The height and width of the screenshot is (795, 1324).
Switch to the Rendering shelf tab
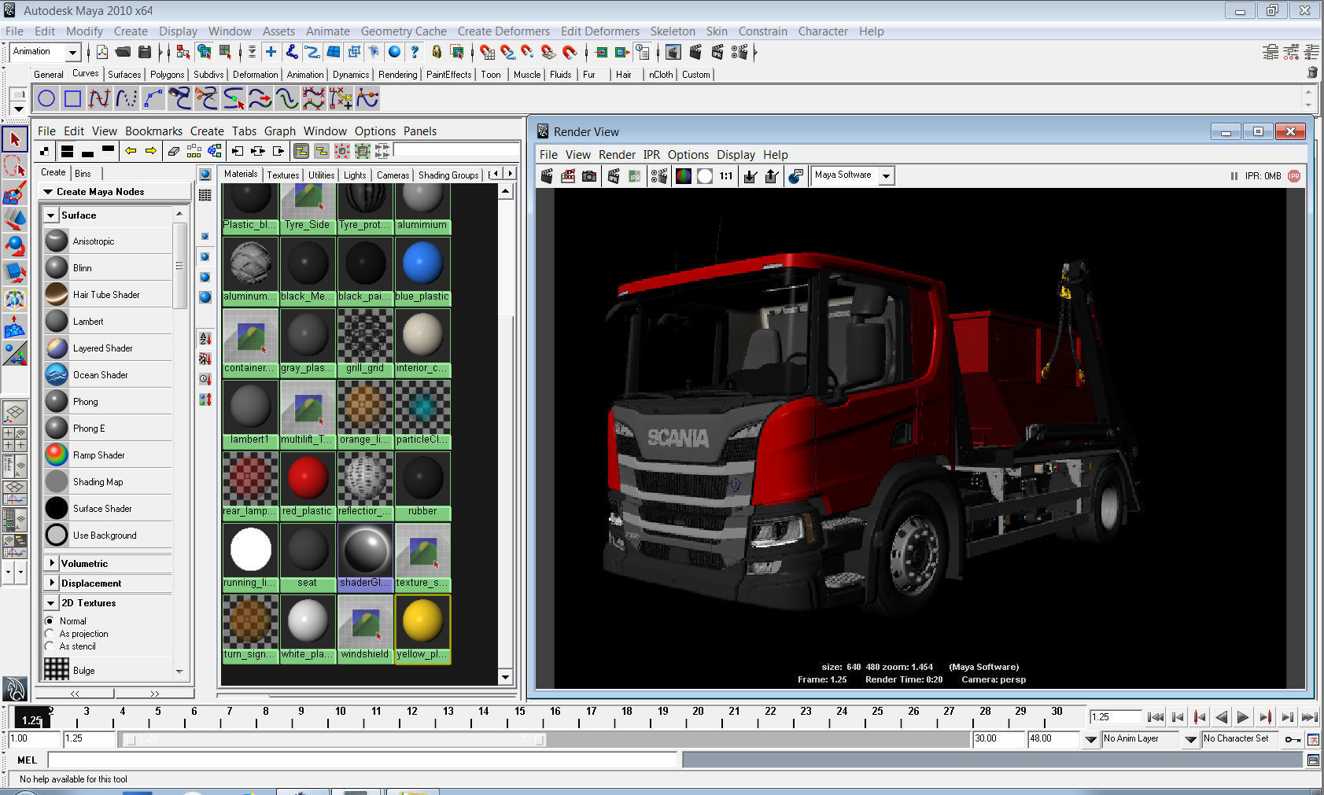click(397, 75)
